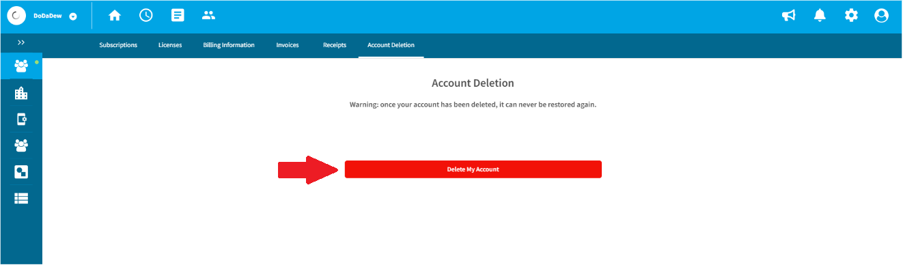Open the notifications bell

820,15
